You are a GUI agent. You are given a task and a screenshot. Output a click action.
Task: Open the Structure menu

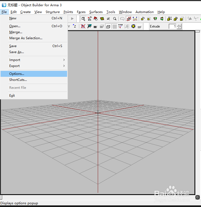[52, 12]
